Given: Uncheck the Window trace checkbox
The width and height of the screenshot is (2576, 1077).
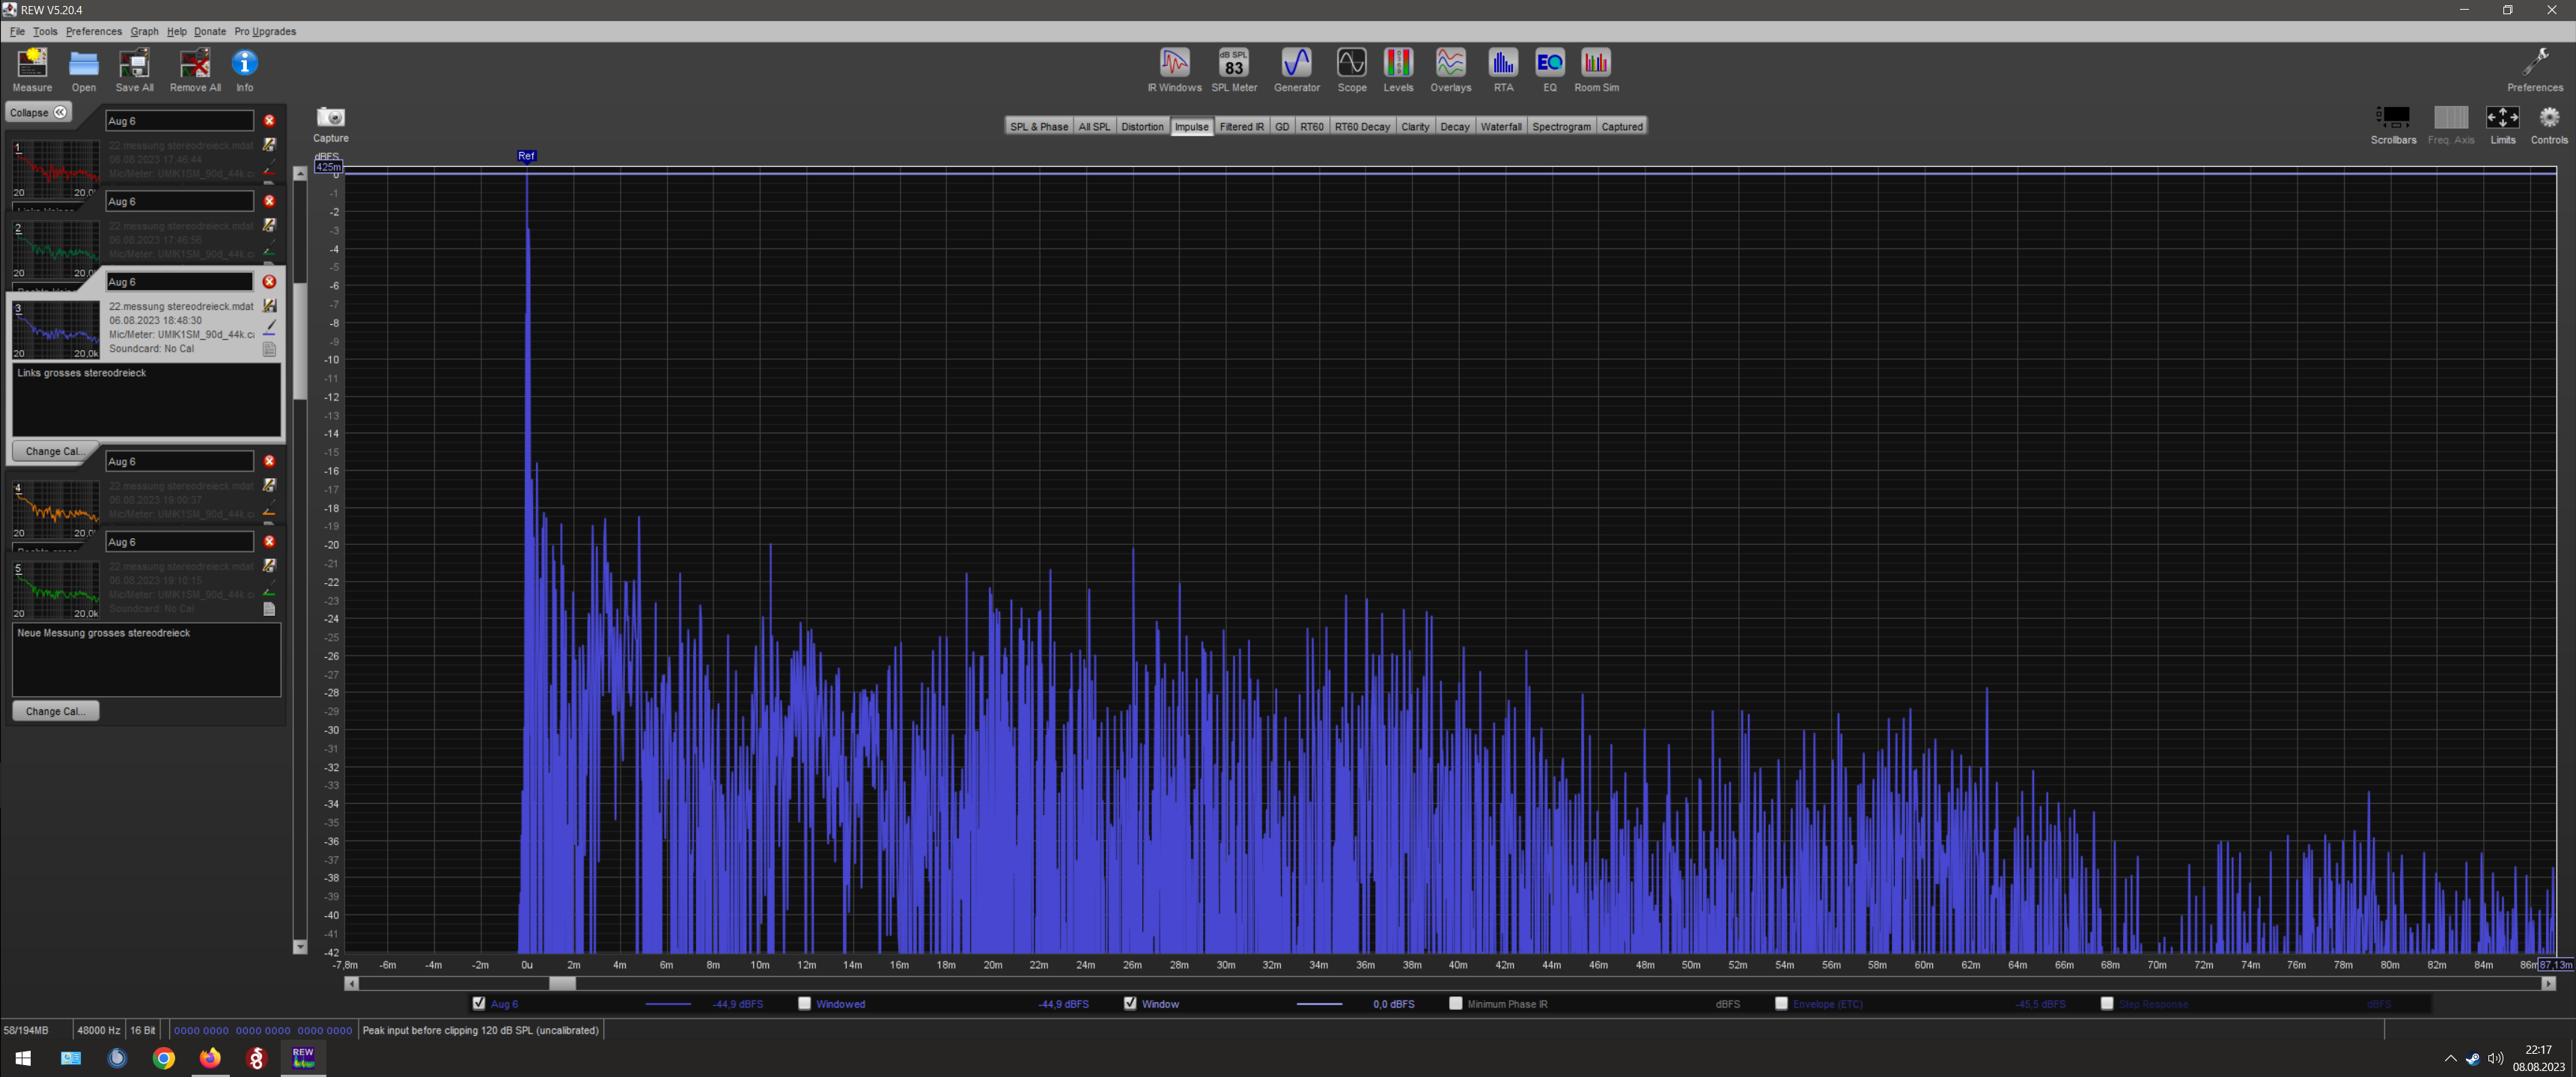Looking at the screenshot, I should tap(1130, 1003).
